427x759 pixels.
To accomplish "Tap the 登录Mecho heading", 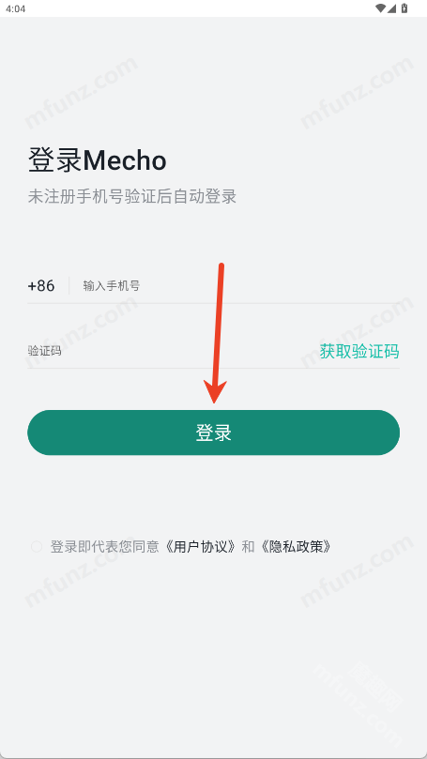I will click(98, 160).
